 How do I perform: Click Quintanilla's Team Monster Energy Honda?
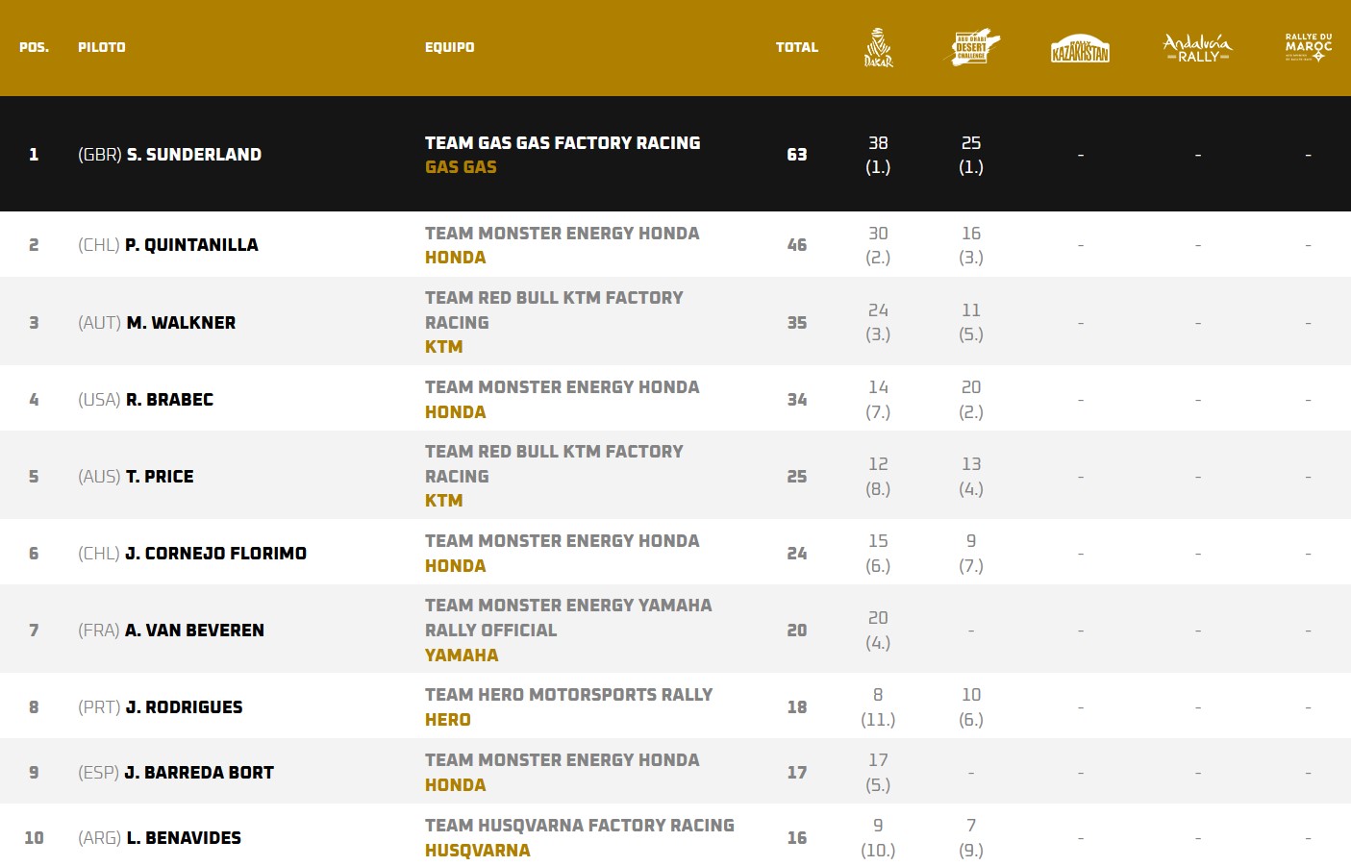click(563, 233)
